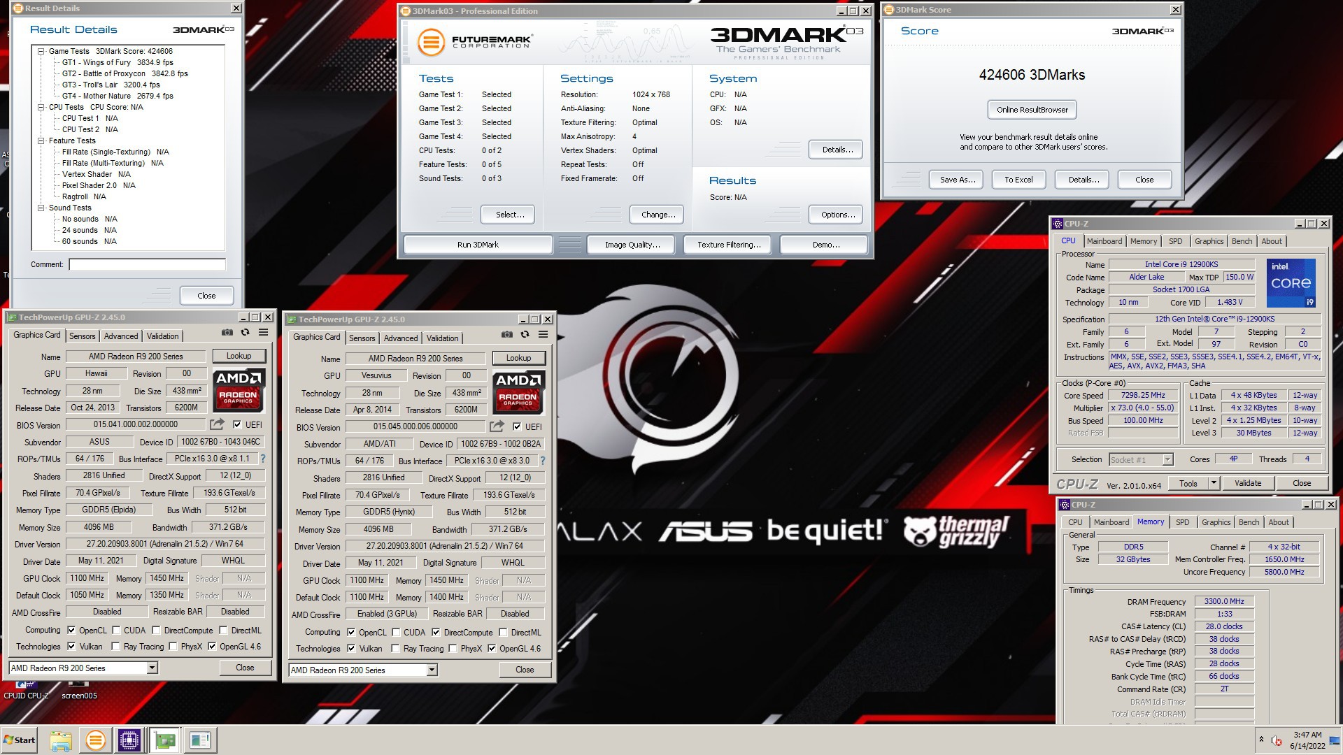Viewport: 1343px width, 755px height.
Task: Collapse the Feature Tests tree node
Action: [41, 141]
